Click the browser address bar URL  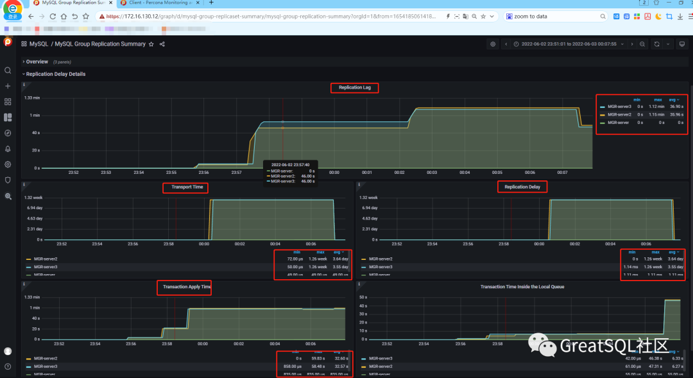coord(272,16)
